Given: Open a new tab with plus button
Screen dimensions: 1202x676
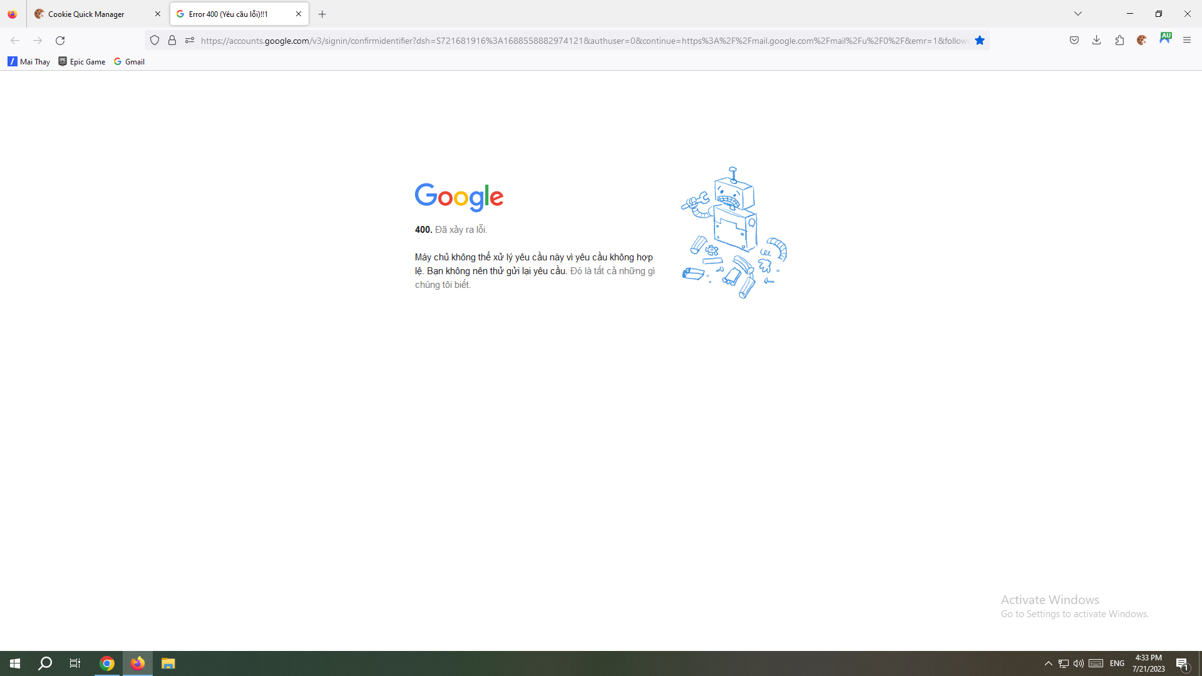Looking at the screenshot, I should pos(322,14).
